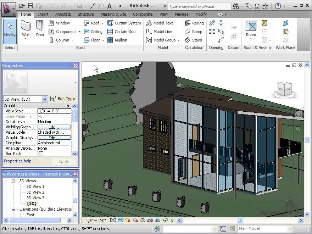Open the Properties help link
312x234 pixels.
click(17, 161)
